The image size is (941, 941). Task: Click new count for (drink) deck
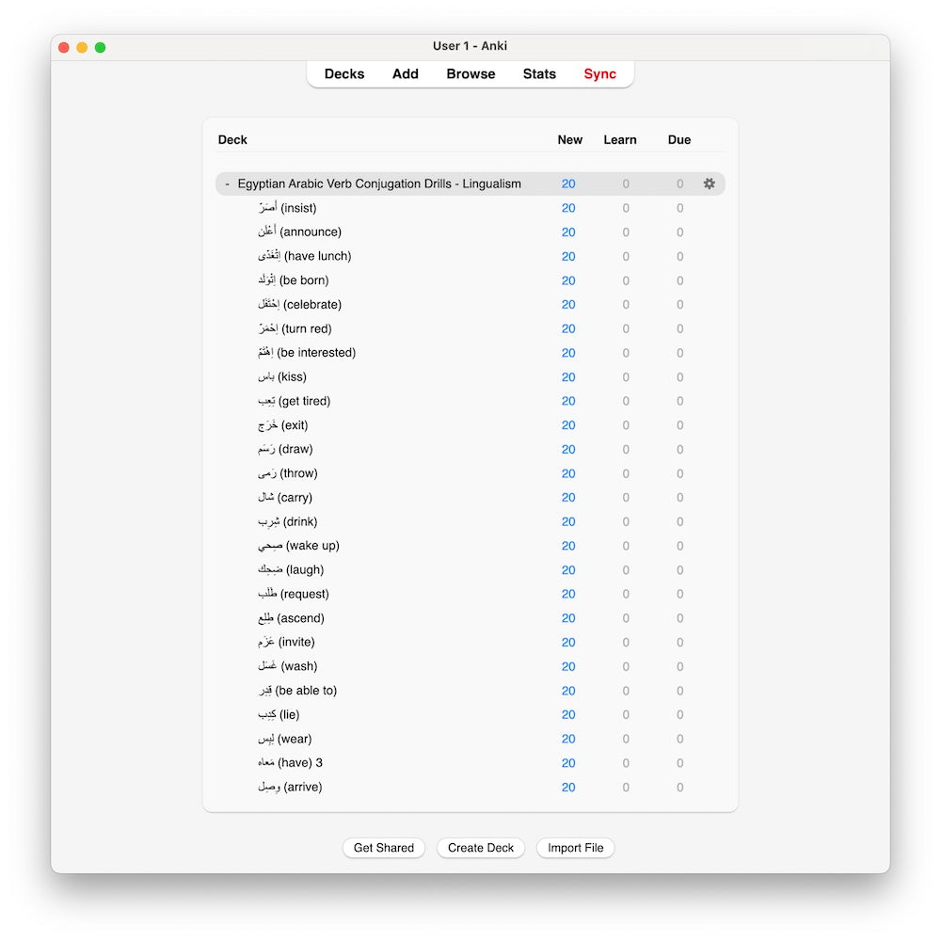568,522
